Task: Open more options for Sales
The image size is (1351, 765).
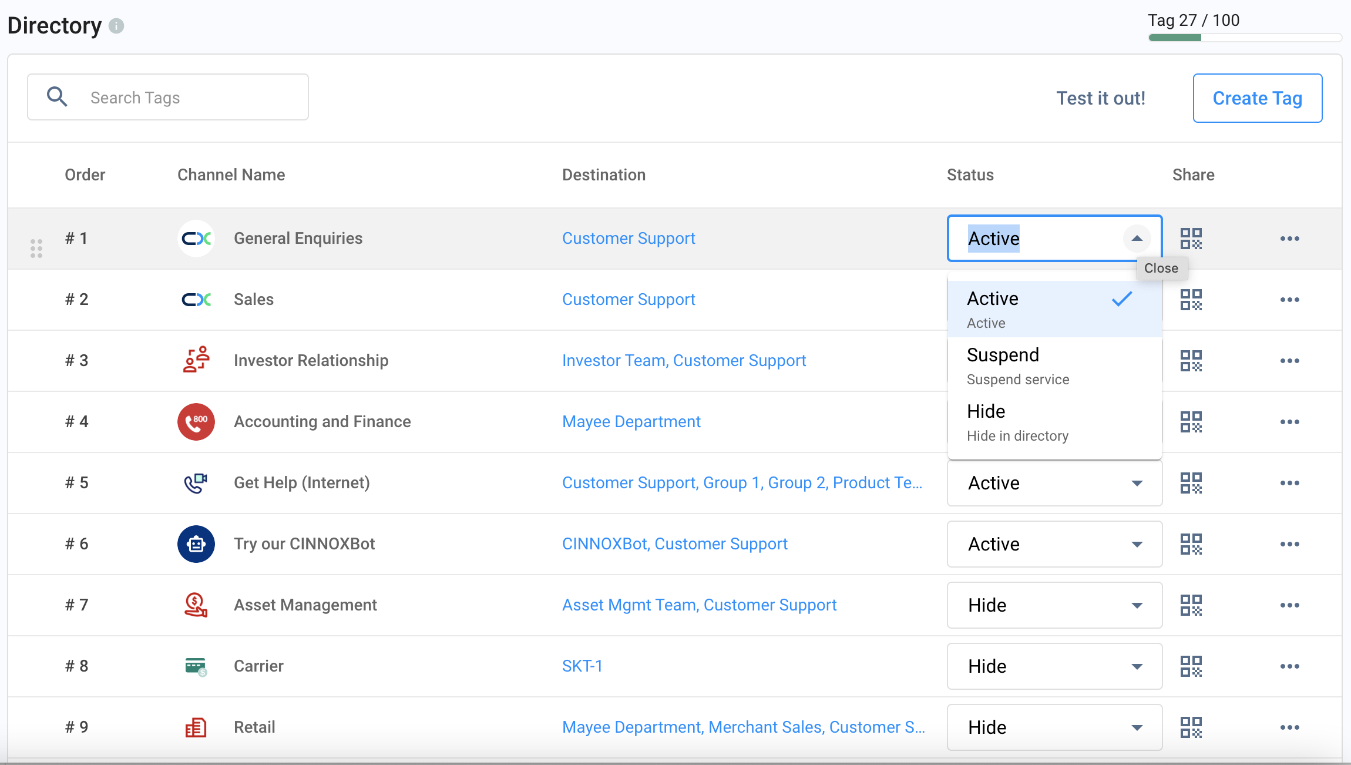Action: click(x=1290, y=300)
